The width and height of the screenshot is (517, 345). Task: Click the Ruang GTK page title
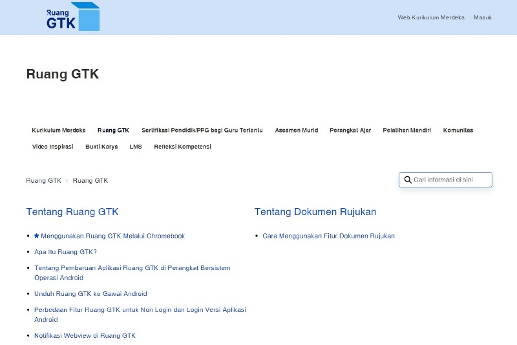tap(63, 74)
